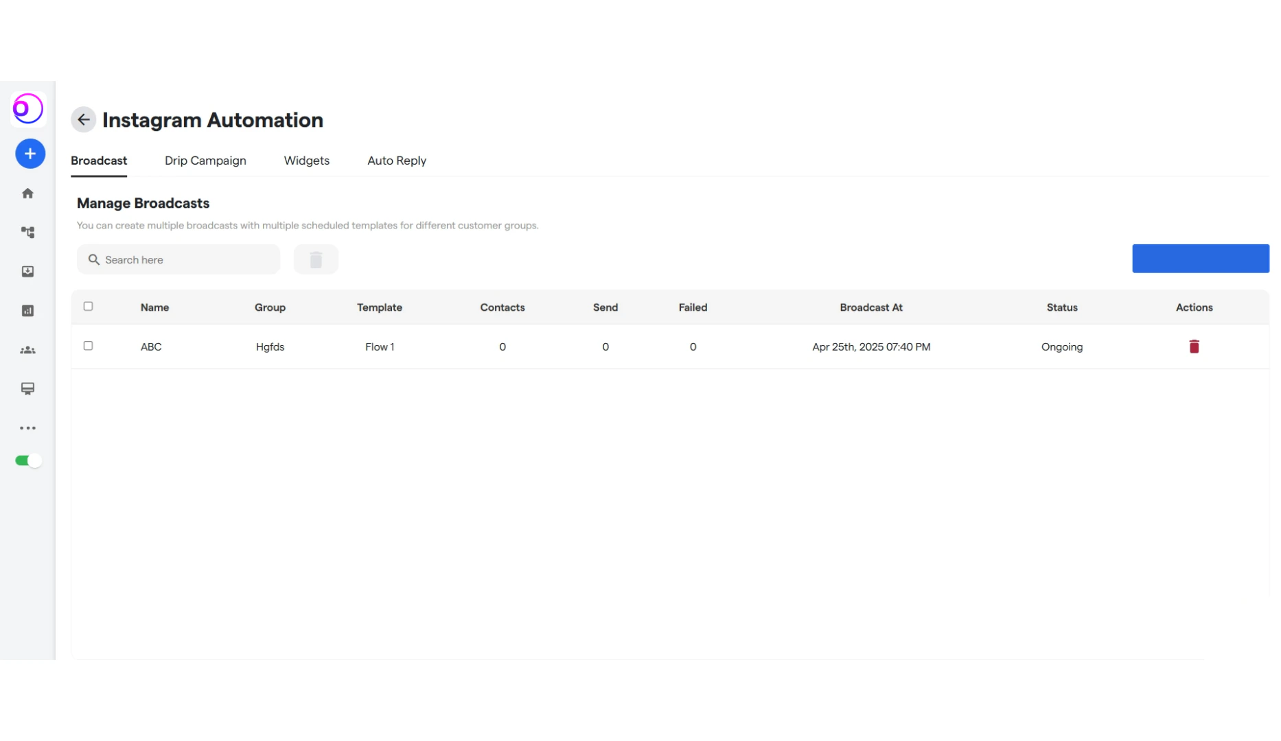Click the Status column header
Viewport: 1281px width, 741px height.
[1062, 307]
